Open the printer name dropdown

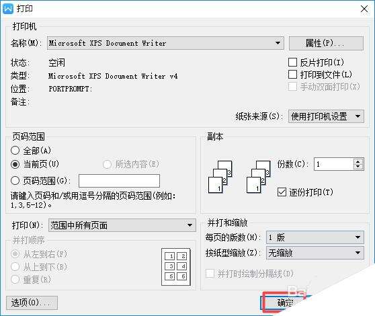point(165,43)
